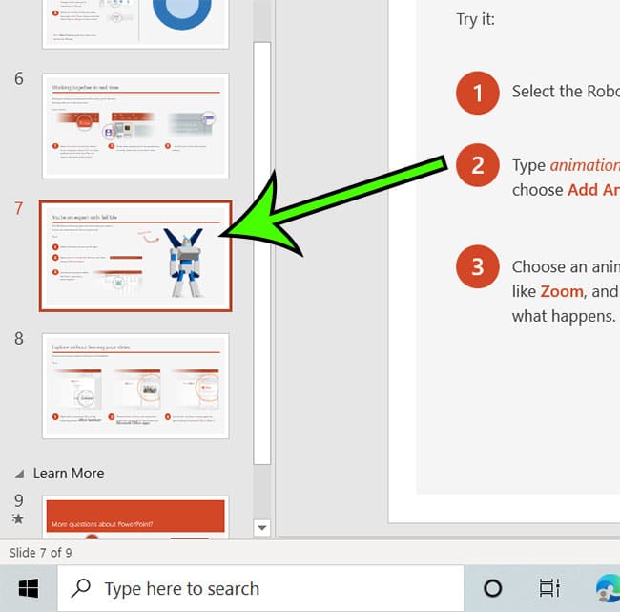Select the slide 9 thumbnail
Screen dimensions: 620x612
click(x=135, y=517)
